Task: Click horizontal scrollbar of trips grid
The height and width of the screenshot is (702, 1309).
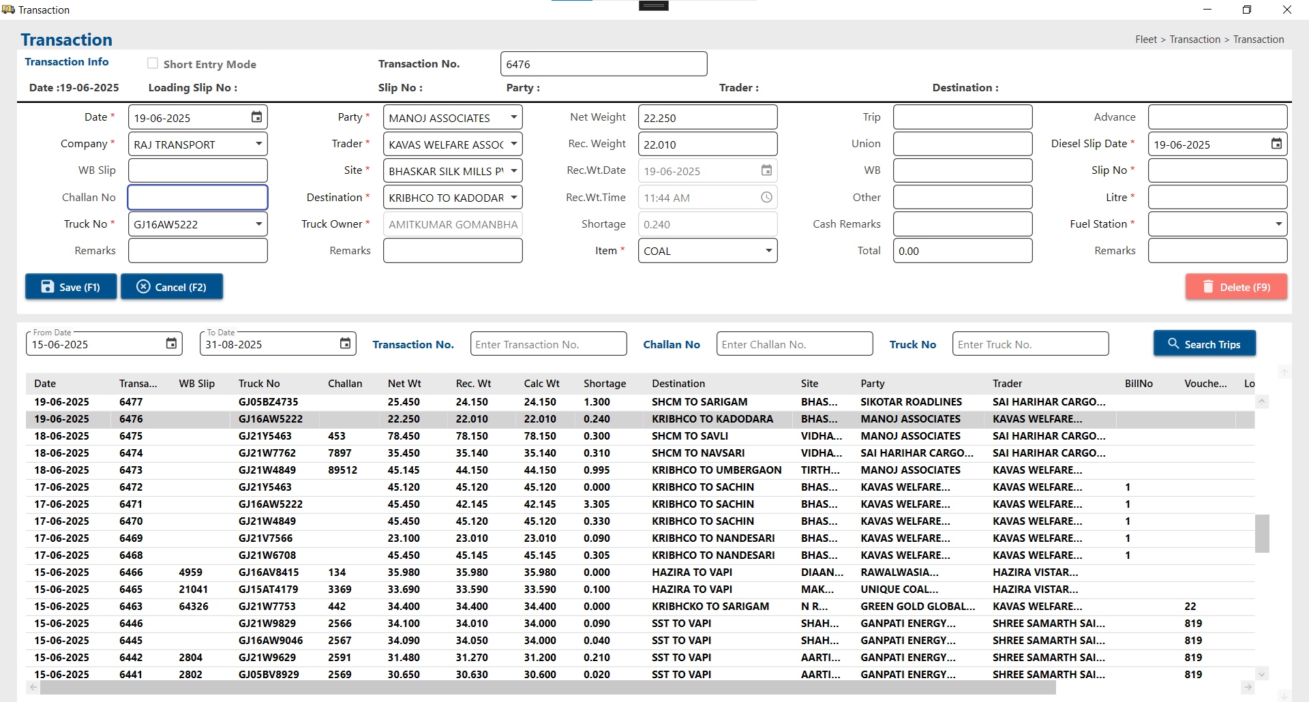Action: pos(547,688)
